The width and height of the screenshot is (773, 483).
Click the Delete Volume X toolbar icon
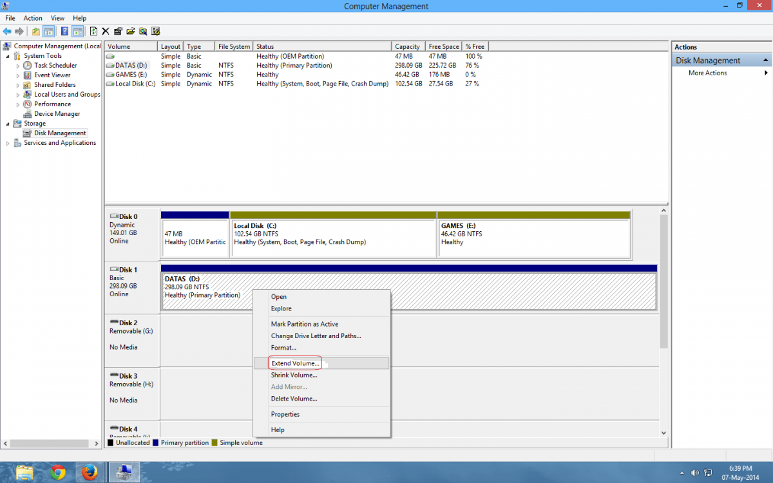point(105,31)
